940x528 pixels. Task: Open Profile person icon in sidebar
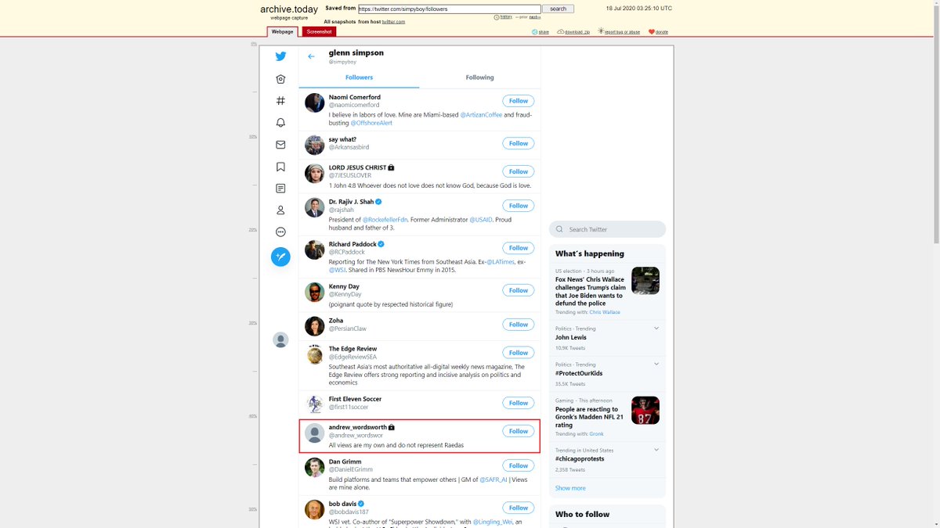[x=280, y=210]
